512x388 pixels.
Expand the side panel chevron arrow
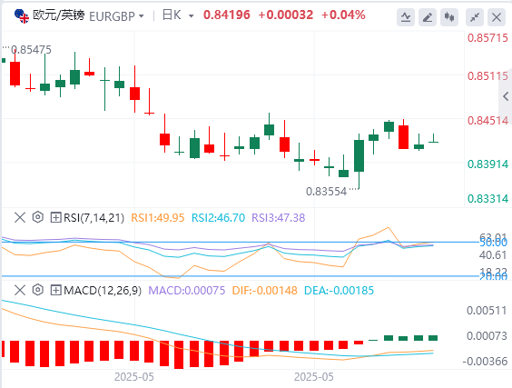506,96
